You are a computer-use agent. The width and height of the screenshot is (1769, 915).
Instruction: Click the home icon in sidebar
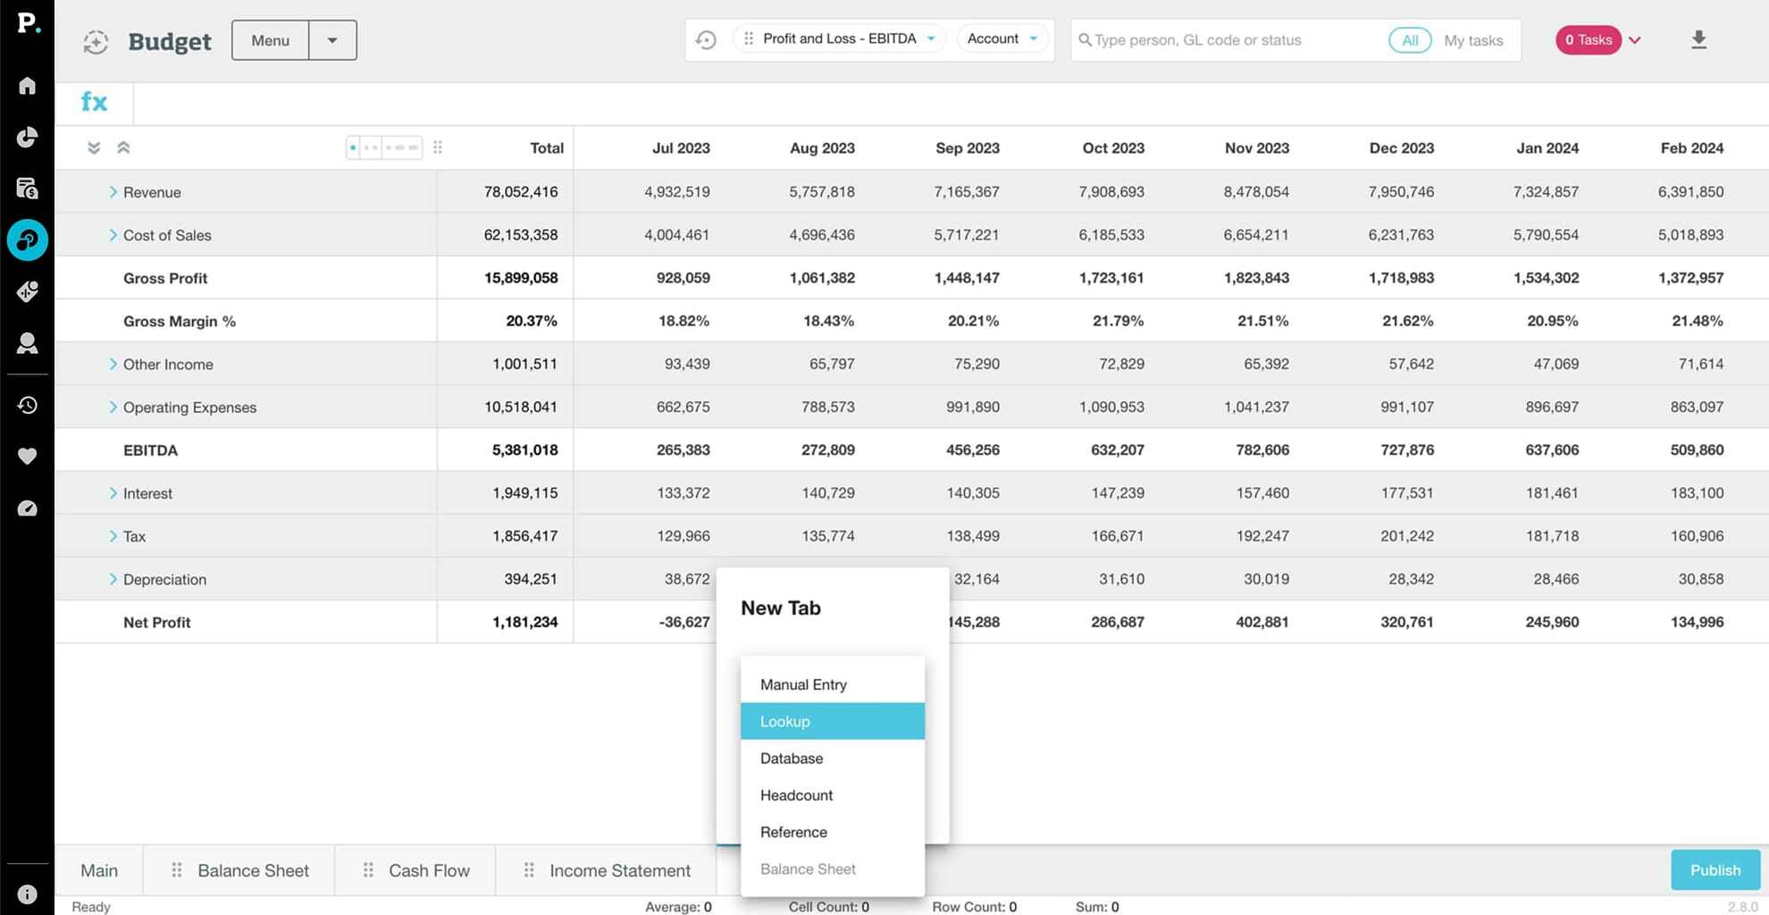pyautogui.click(x=27, y=86)
